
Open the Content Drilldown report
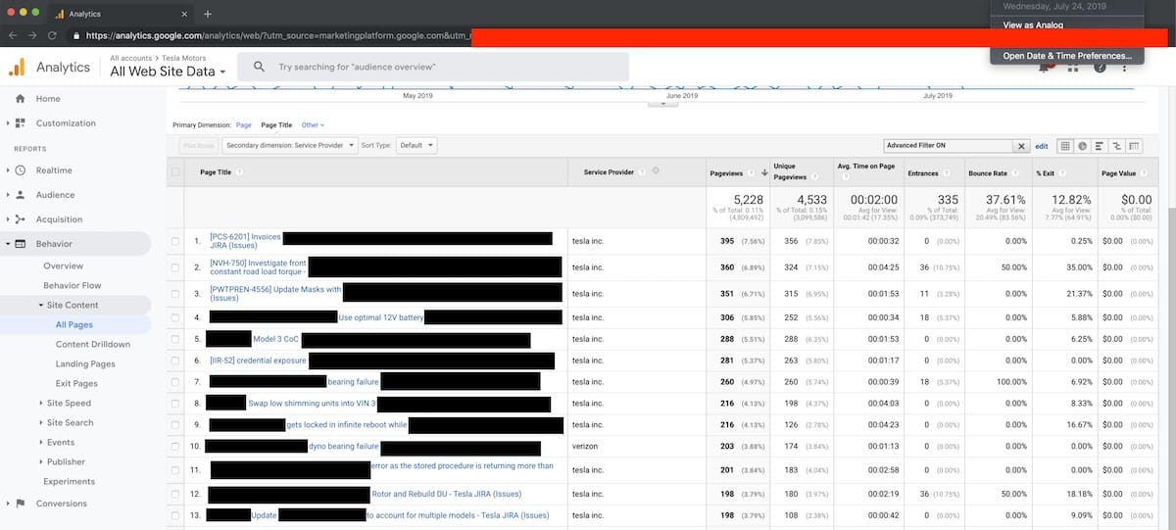coord(93,345)
